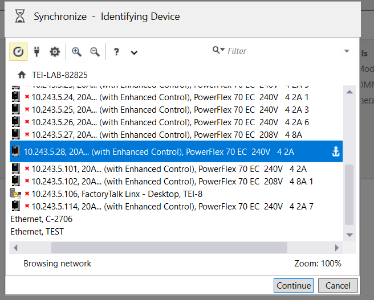Viewport: 374px width, 300px height.
Task: Select the Ethernet, TEST network node
Action: (x=38, y=232)
